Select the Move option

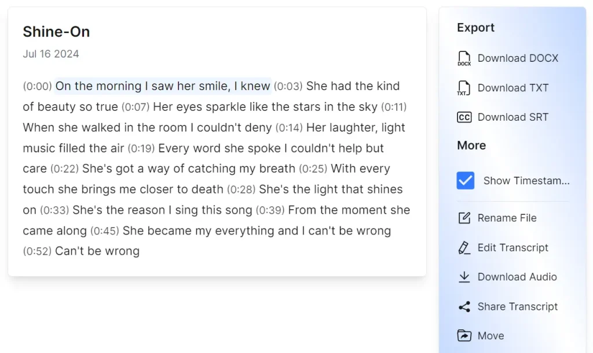click(x=491, y=335)
